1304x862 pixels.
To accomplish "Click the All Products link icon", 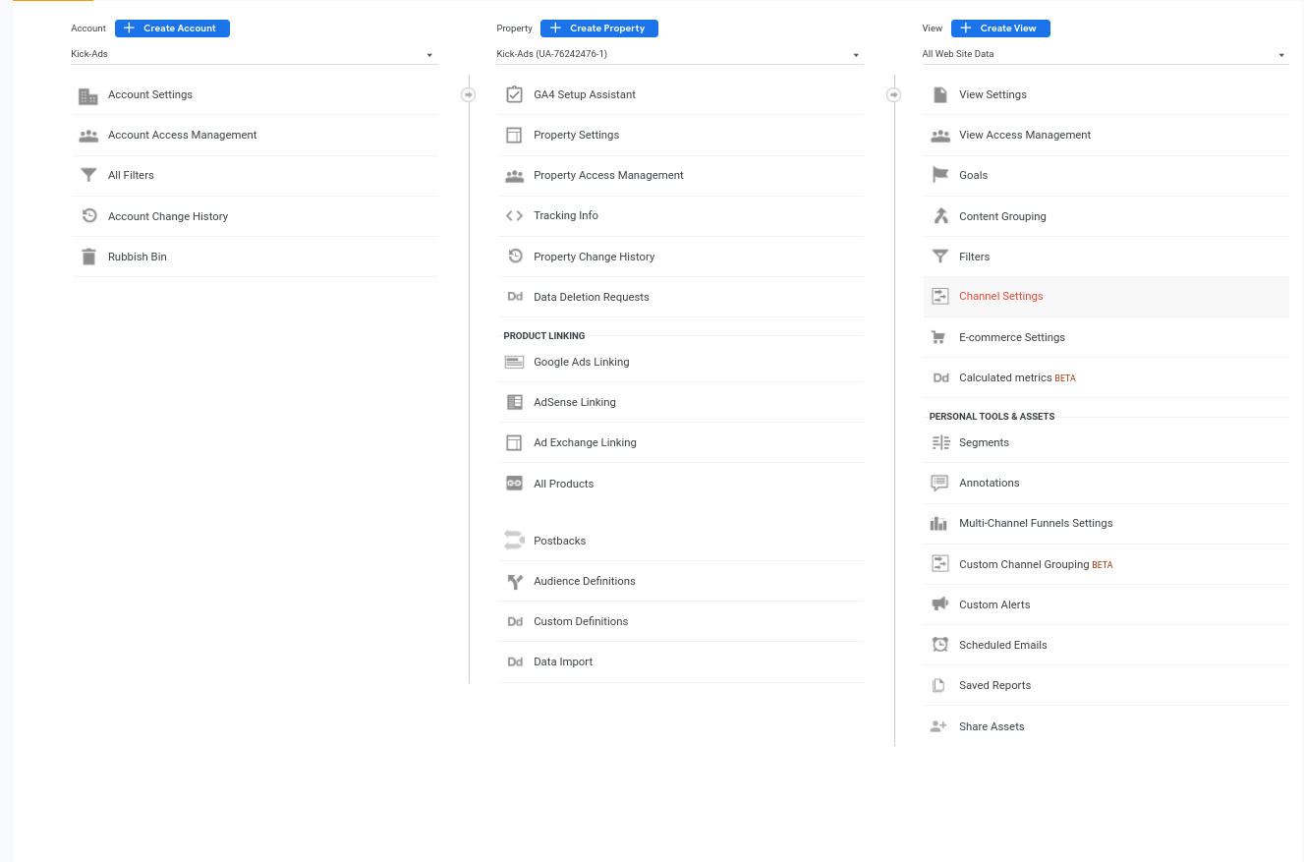I will pos(514,484).
